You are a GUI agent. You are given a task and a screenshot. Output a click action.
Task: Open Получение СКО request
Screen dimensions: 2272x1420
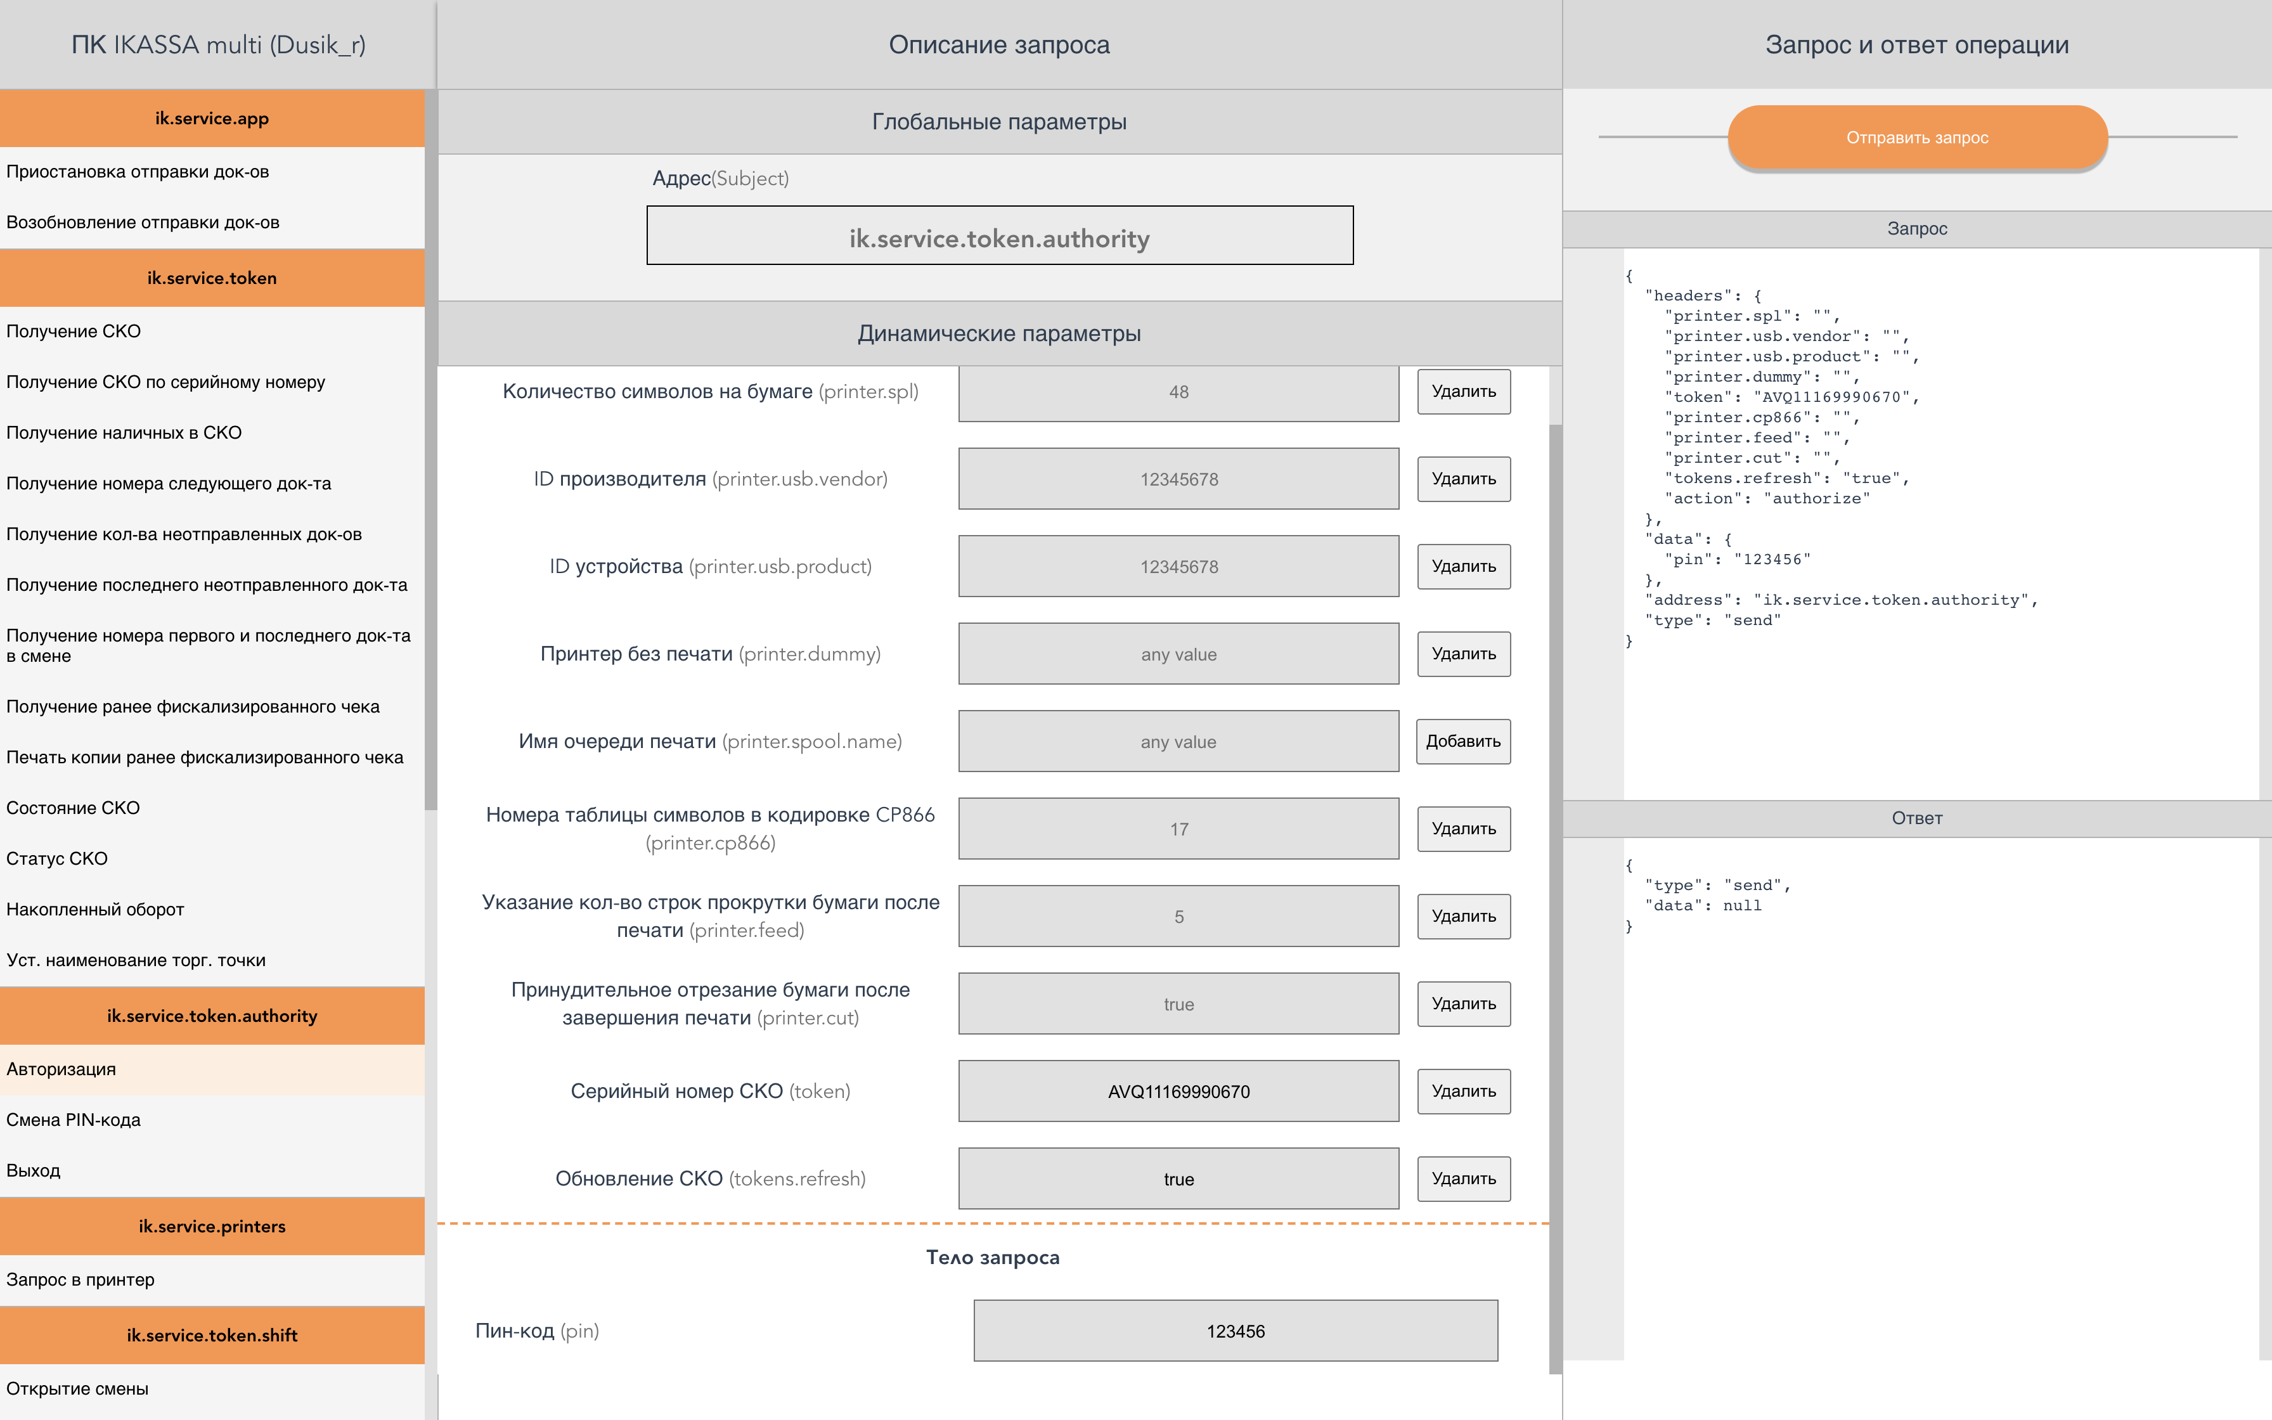pos(74,332)
